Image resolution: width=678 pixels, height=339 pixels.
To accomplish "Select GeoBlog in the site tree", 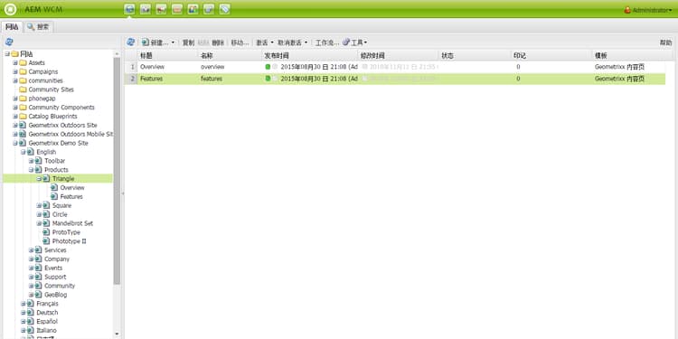I will coord(56,295).
